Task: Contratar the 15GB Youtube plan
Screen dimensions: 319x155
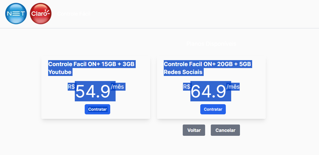Action: click(97, 109)
